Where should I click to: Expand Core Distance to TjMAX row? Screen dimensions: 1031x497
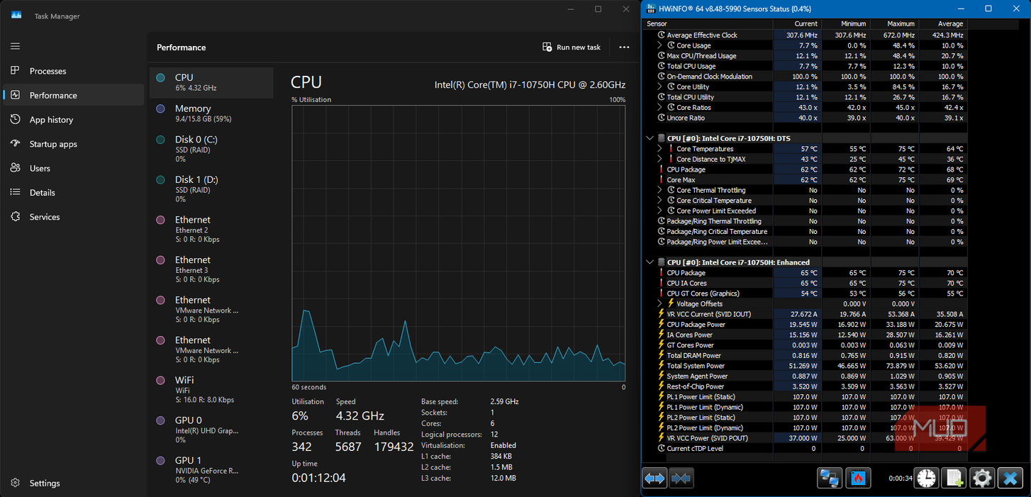click(661, 159)
